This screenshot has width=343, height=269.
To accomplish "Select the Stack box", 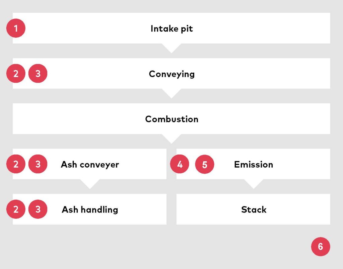I will [253, 209].
